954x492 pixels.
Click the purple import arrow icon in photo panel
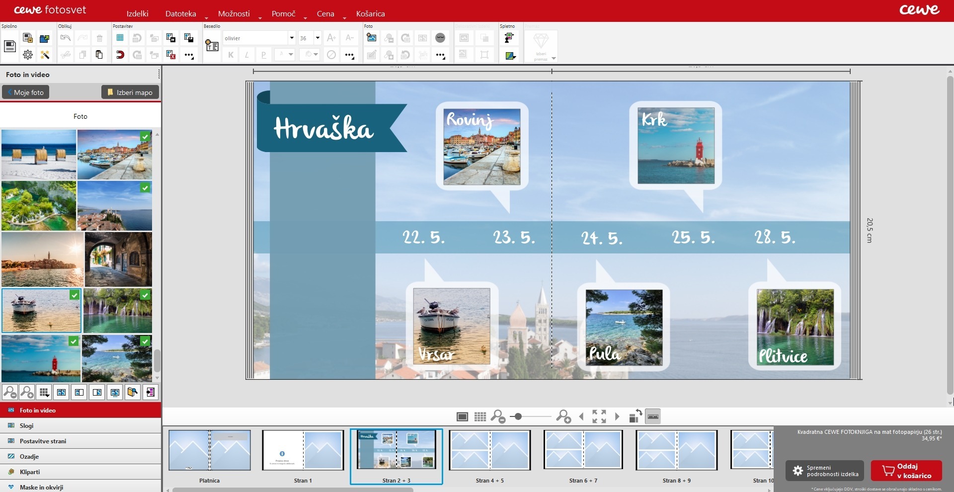pos(150,392)
